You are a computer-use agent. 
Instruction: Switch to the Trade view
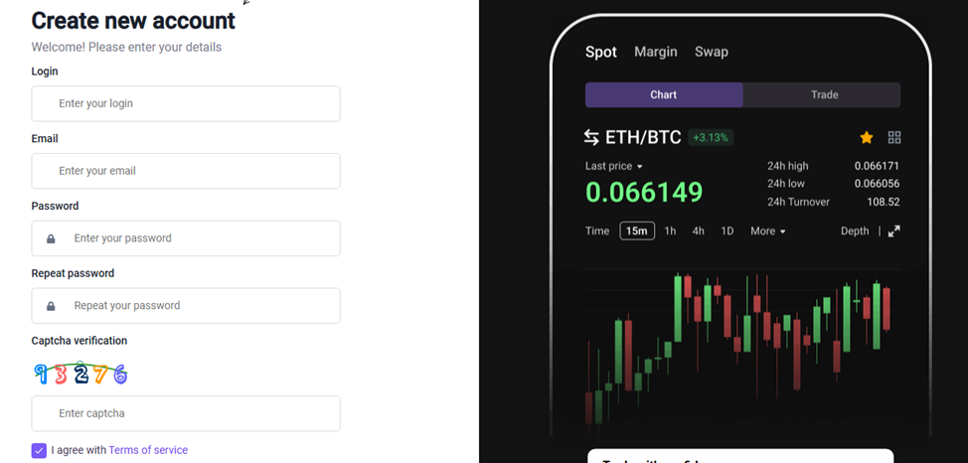[x=824, y=94]
